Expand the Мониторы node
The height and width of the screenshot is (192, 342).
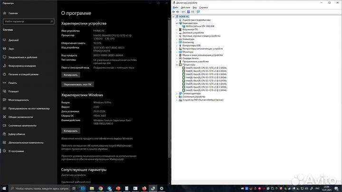(177, 52)
